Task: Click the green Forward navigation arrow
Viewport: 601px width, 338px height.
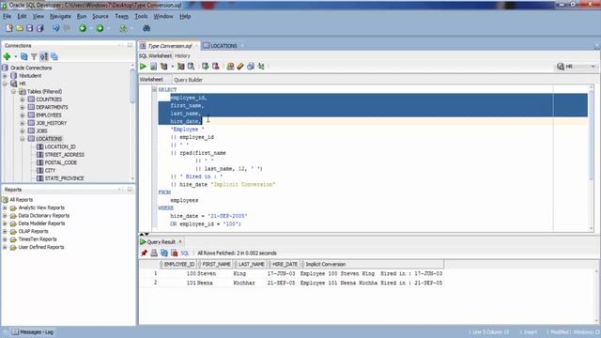Action: click(100, 28)
